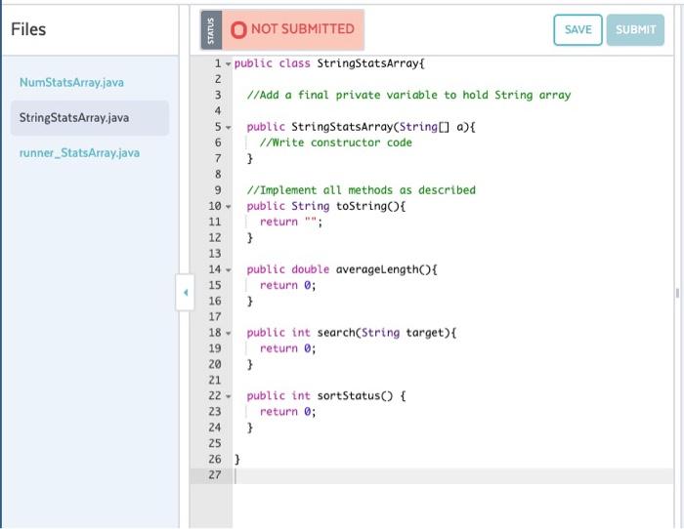Fold the averageLength method at line 14
Viewport: 684px width, 529px height.
(x=228, y=270)
